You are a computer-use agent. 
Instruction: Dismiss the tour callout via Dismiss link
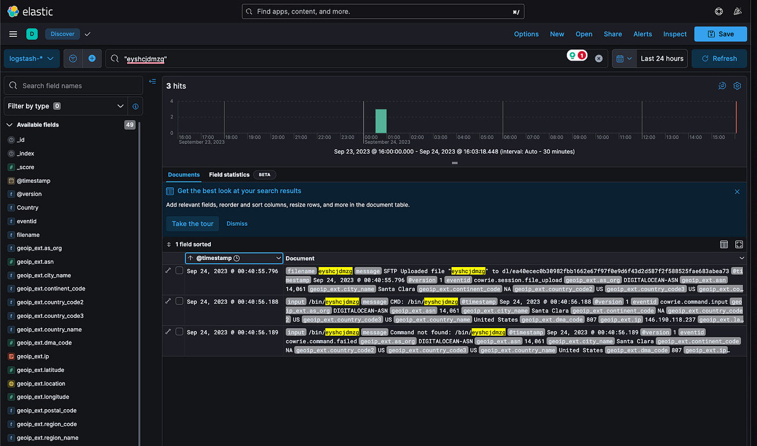pos(237,224)
